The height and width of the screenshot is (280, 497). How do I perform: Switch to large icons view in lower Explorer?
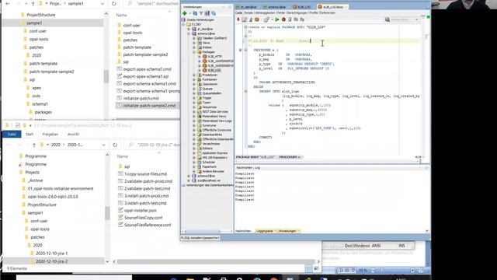[316, 268]
